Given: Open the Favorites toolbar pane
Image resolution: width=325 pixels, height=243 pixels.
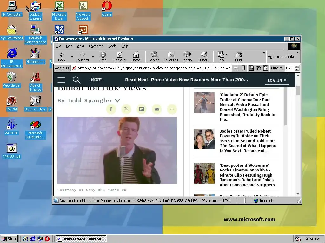Looking at the screenshot, I should click(x=170, y=57).
